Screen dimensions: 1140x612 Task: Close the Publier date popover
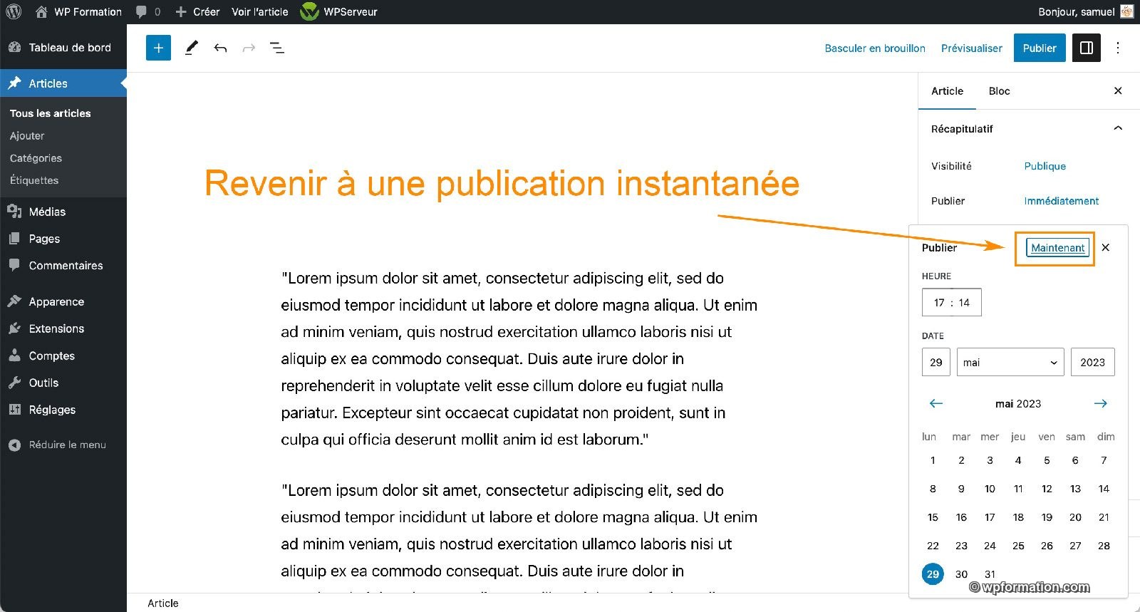tap(1106, 247)
